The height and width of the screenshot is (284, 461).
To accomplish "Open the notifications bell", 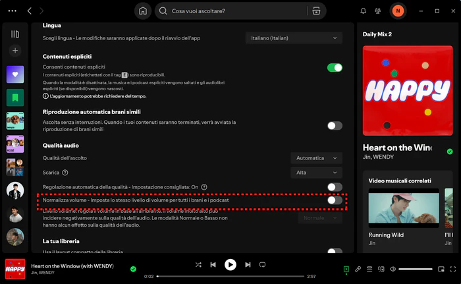I will point(364,11).
